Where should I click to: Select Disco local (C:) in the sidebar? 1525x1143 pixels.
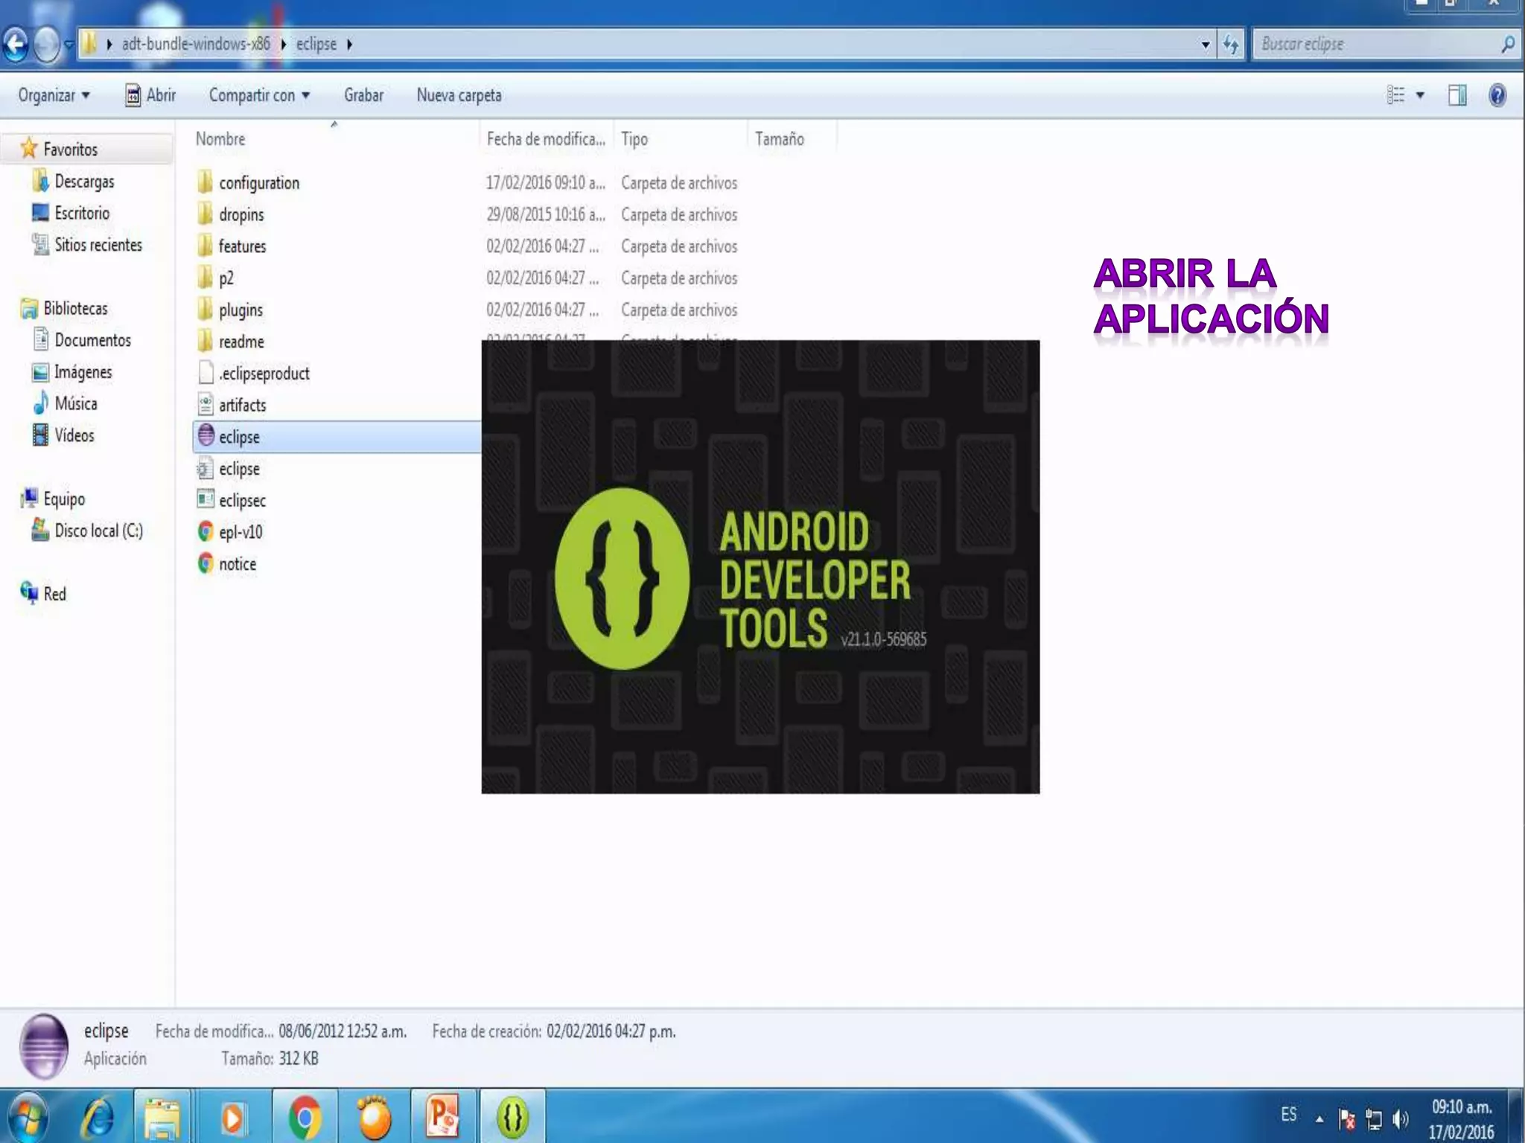(98, 531)
